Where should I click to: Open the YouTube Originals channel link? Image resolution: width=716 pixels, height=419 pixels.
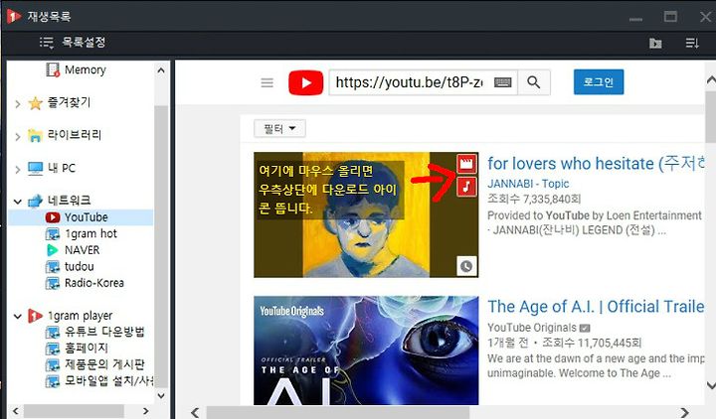coord(532,328)
